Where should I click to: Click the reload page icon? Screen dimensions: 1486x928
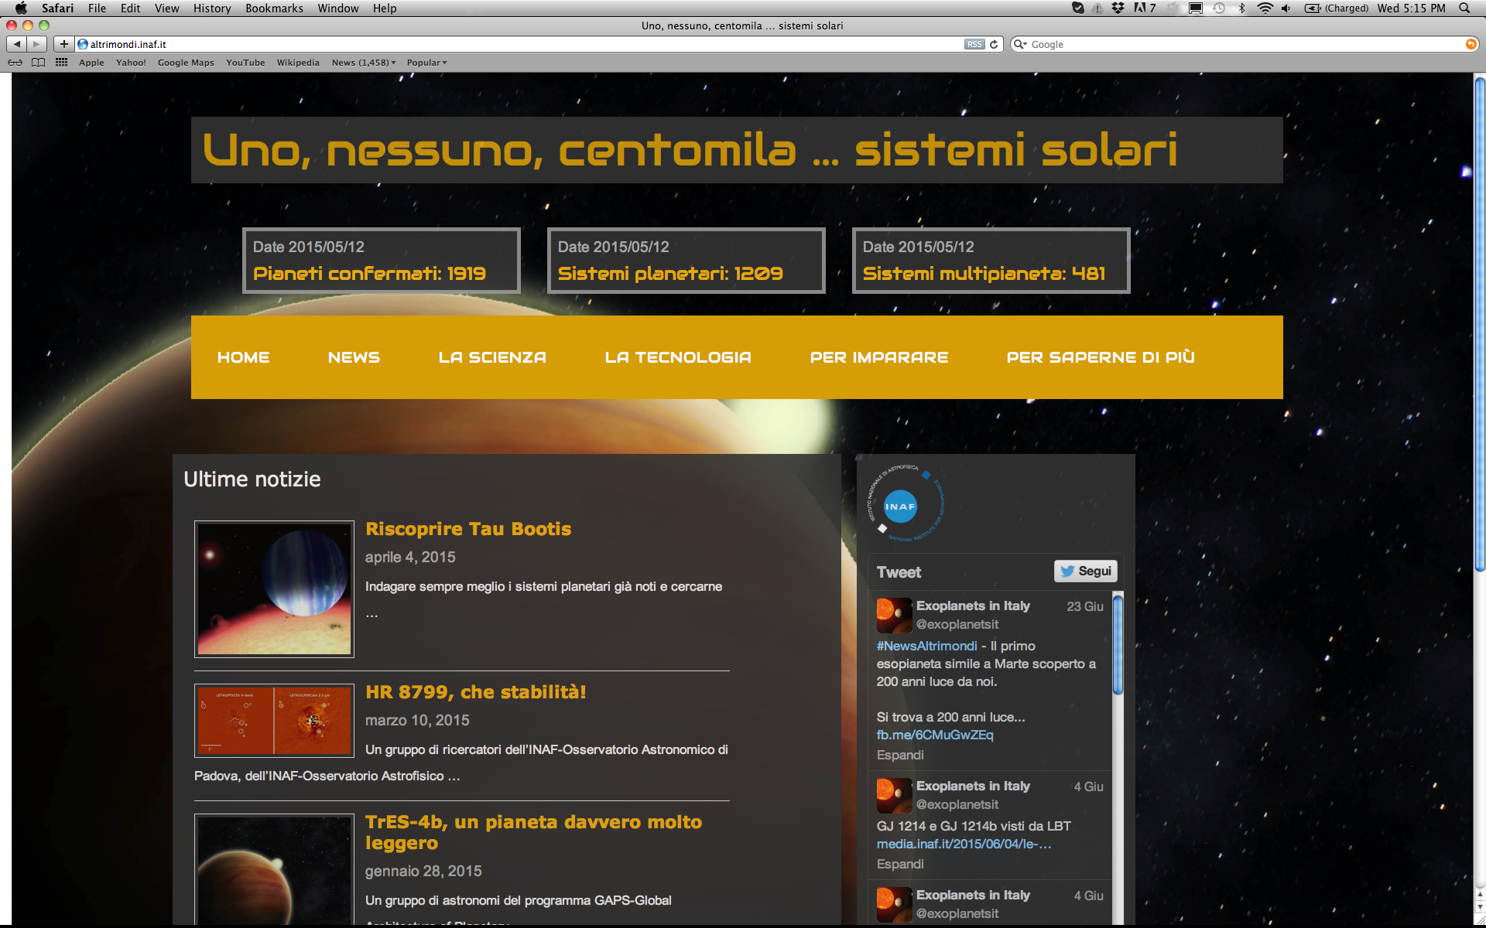[995, 44]
